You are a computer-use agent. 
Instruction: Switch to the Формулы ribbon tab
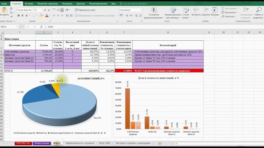pyautogui.click(x=67, y=3)
